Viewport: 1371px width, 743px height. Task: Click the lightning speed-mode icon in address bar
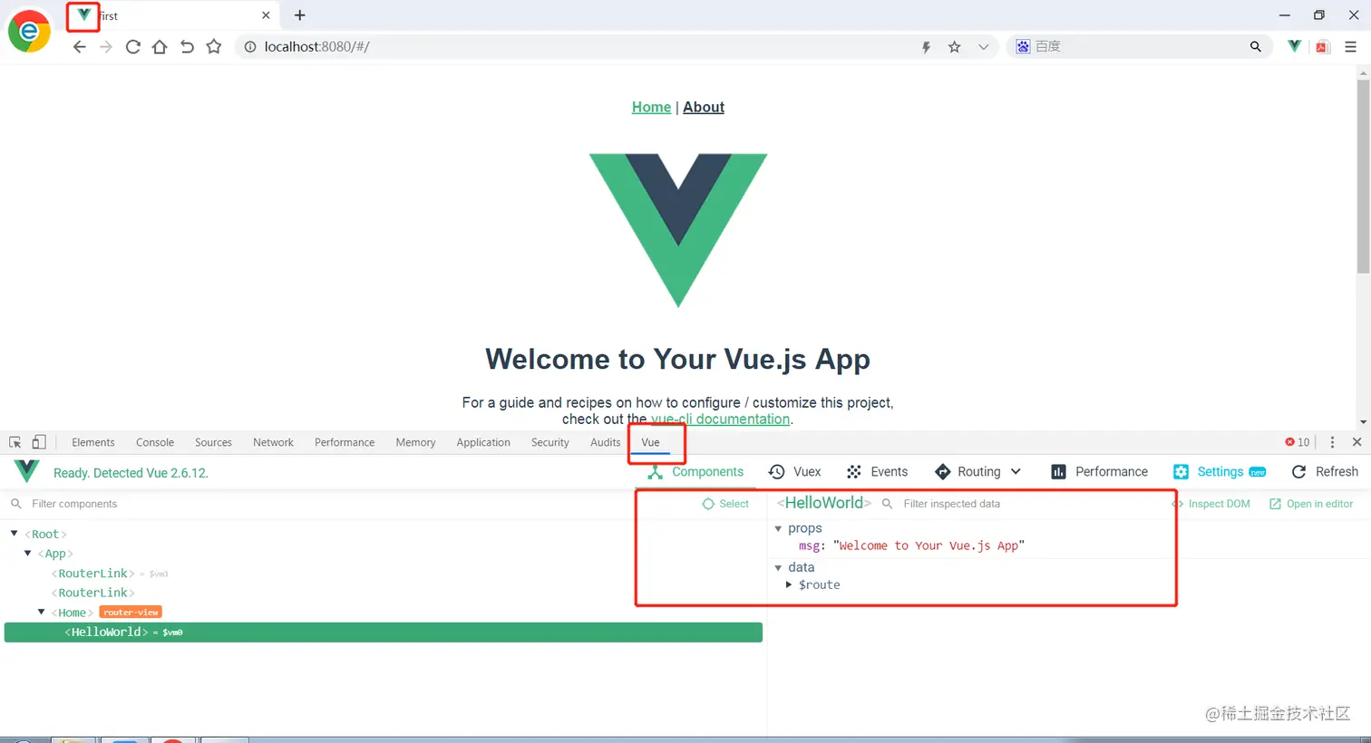pyautogui.click(x=926, y=47)
